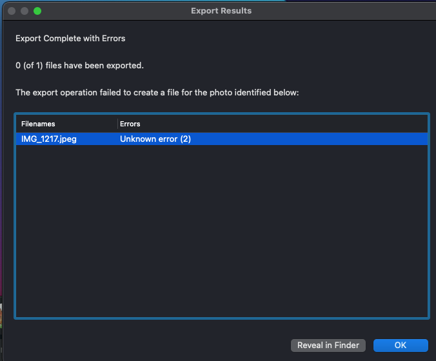
Task: Select the IMG_1217.jpeg filename entry
Action: pos(49,139)
